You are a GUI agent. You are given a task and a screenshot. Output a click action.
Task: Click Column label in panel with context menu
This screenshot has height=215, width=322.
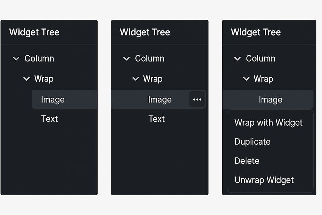click(260, 59)
